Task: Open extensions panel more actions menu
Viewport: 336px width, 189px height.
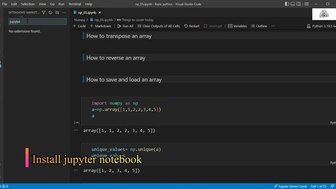Action: [64, 13]
